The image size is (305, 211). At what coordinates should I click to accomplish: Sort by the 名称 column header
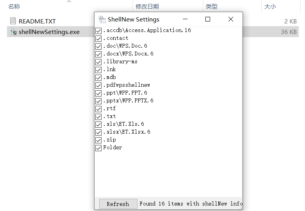coord(14,6)
